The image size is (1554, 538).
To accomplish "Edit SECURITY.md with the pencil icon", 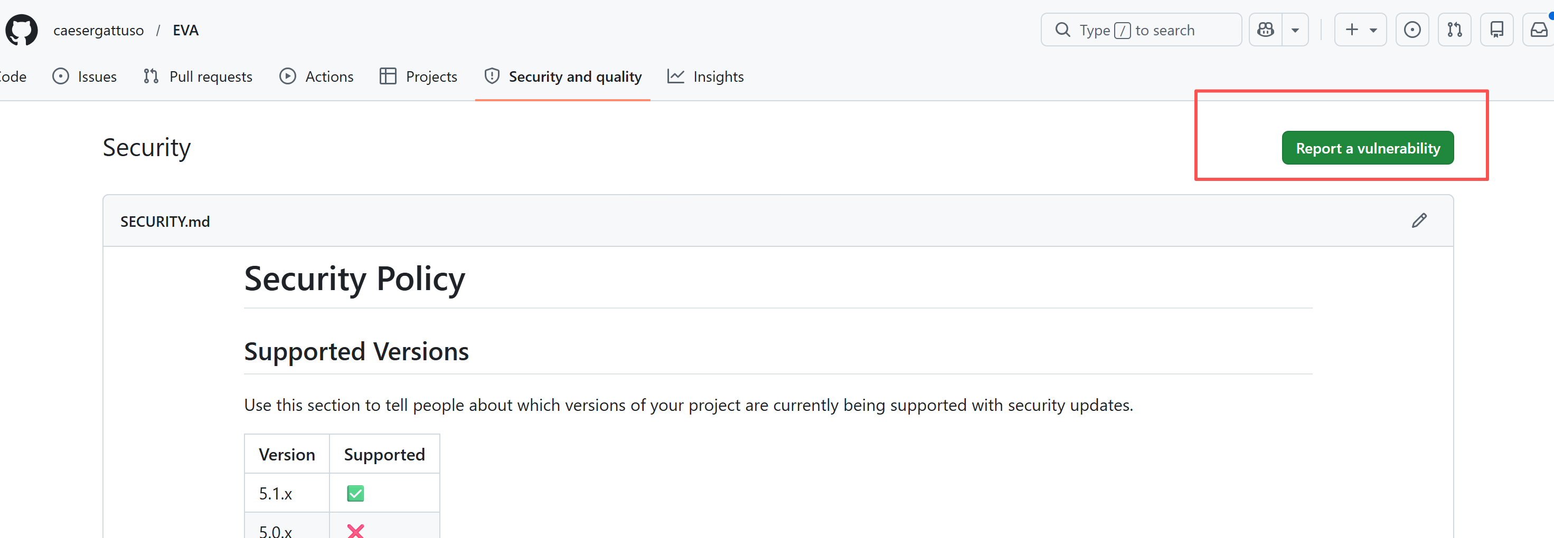I will [x=1419, y=221].
